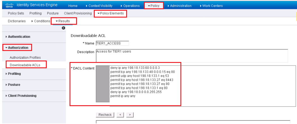The height and width of the screenshot is (124, 297).
Task: Click the next '>' button
Action: pos(130,115)
